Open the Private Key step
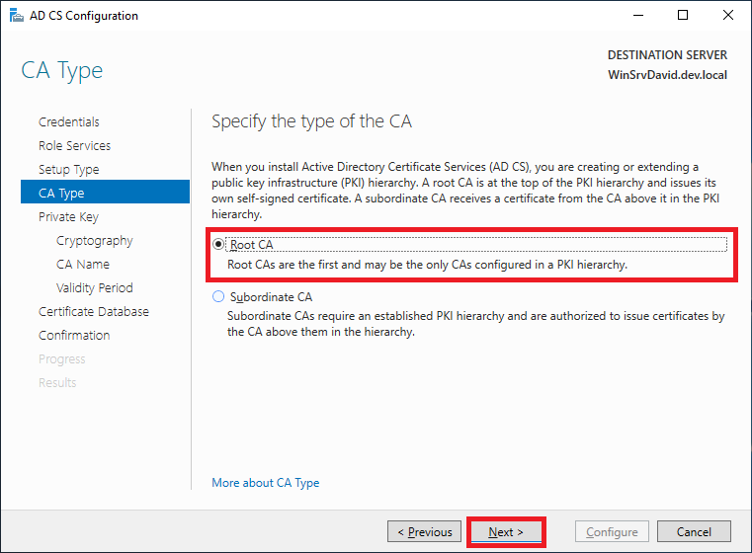This screenshot has height=553, width=752. [x=68, y=217]
